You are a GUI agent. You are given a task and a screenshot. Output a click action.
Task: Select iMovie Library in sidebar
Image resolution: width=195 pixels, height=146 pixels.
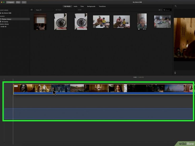4,24
